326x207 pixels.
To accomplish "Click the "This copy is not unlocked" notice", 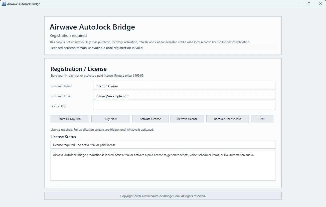I will click(x=150, y=42).
